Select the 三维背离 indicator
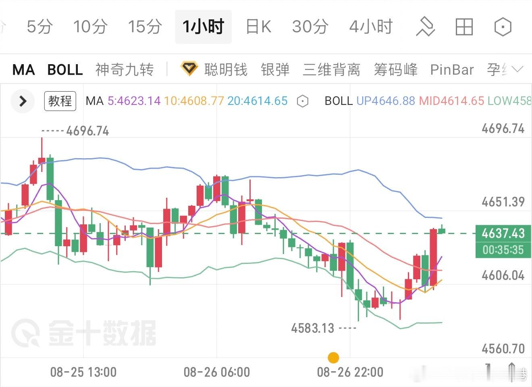The height and width of the screenshot is (387, 532). tap(331, 70)
